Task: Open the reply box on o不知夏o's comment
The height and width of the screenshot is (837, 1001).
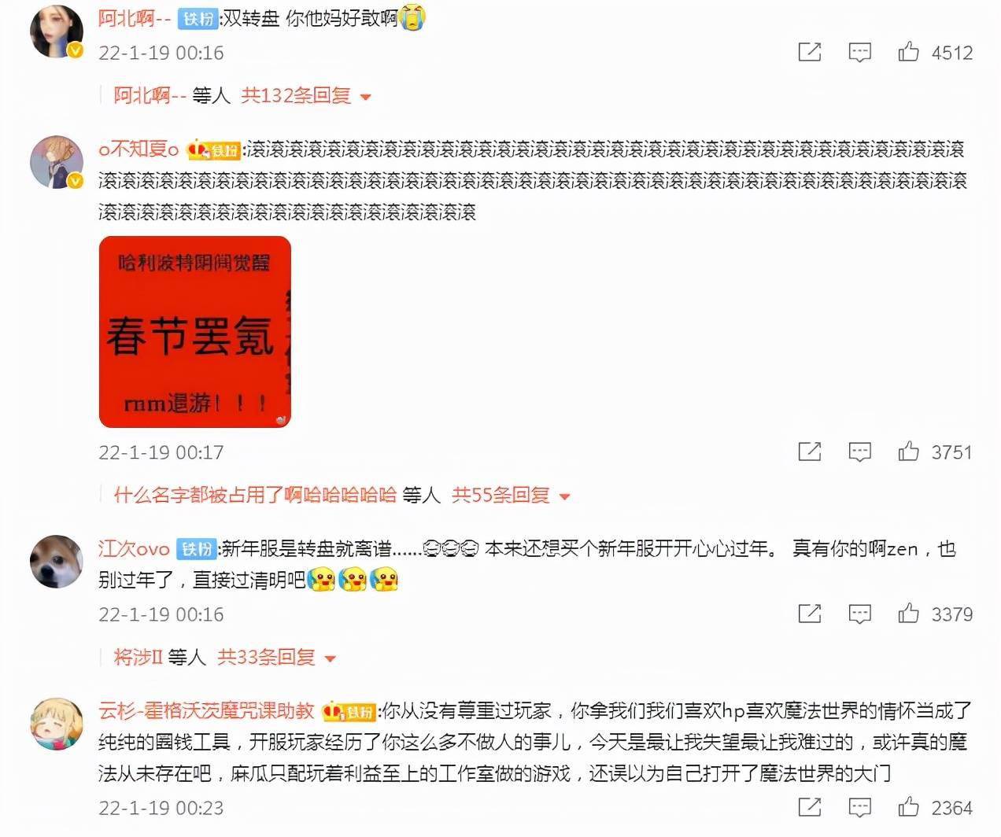Action: [859, 452]
